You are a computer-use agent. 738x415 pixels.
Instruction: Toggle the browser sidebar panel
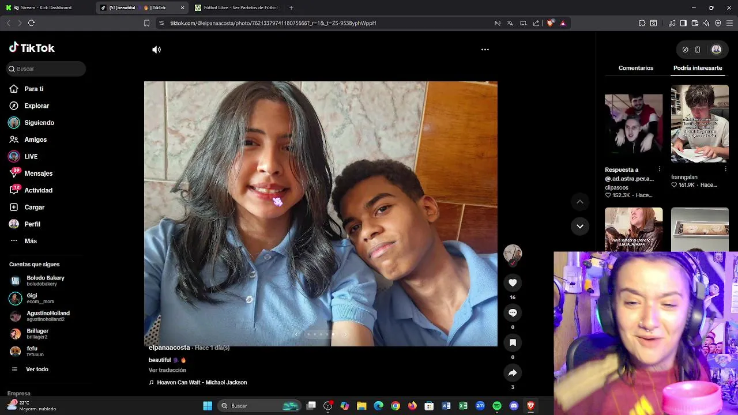[x=683, y=23]
